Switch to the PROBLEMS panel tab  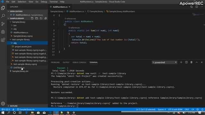point(55,63)
